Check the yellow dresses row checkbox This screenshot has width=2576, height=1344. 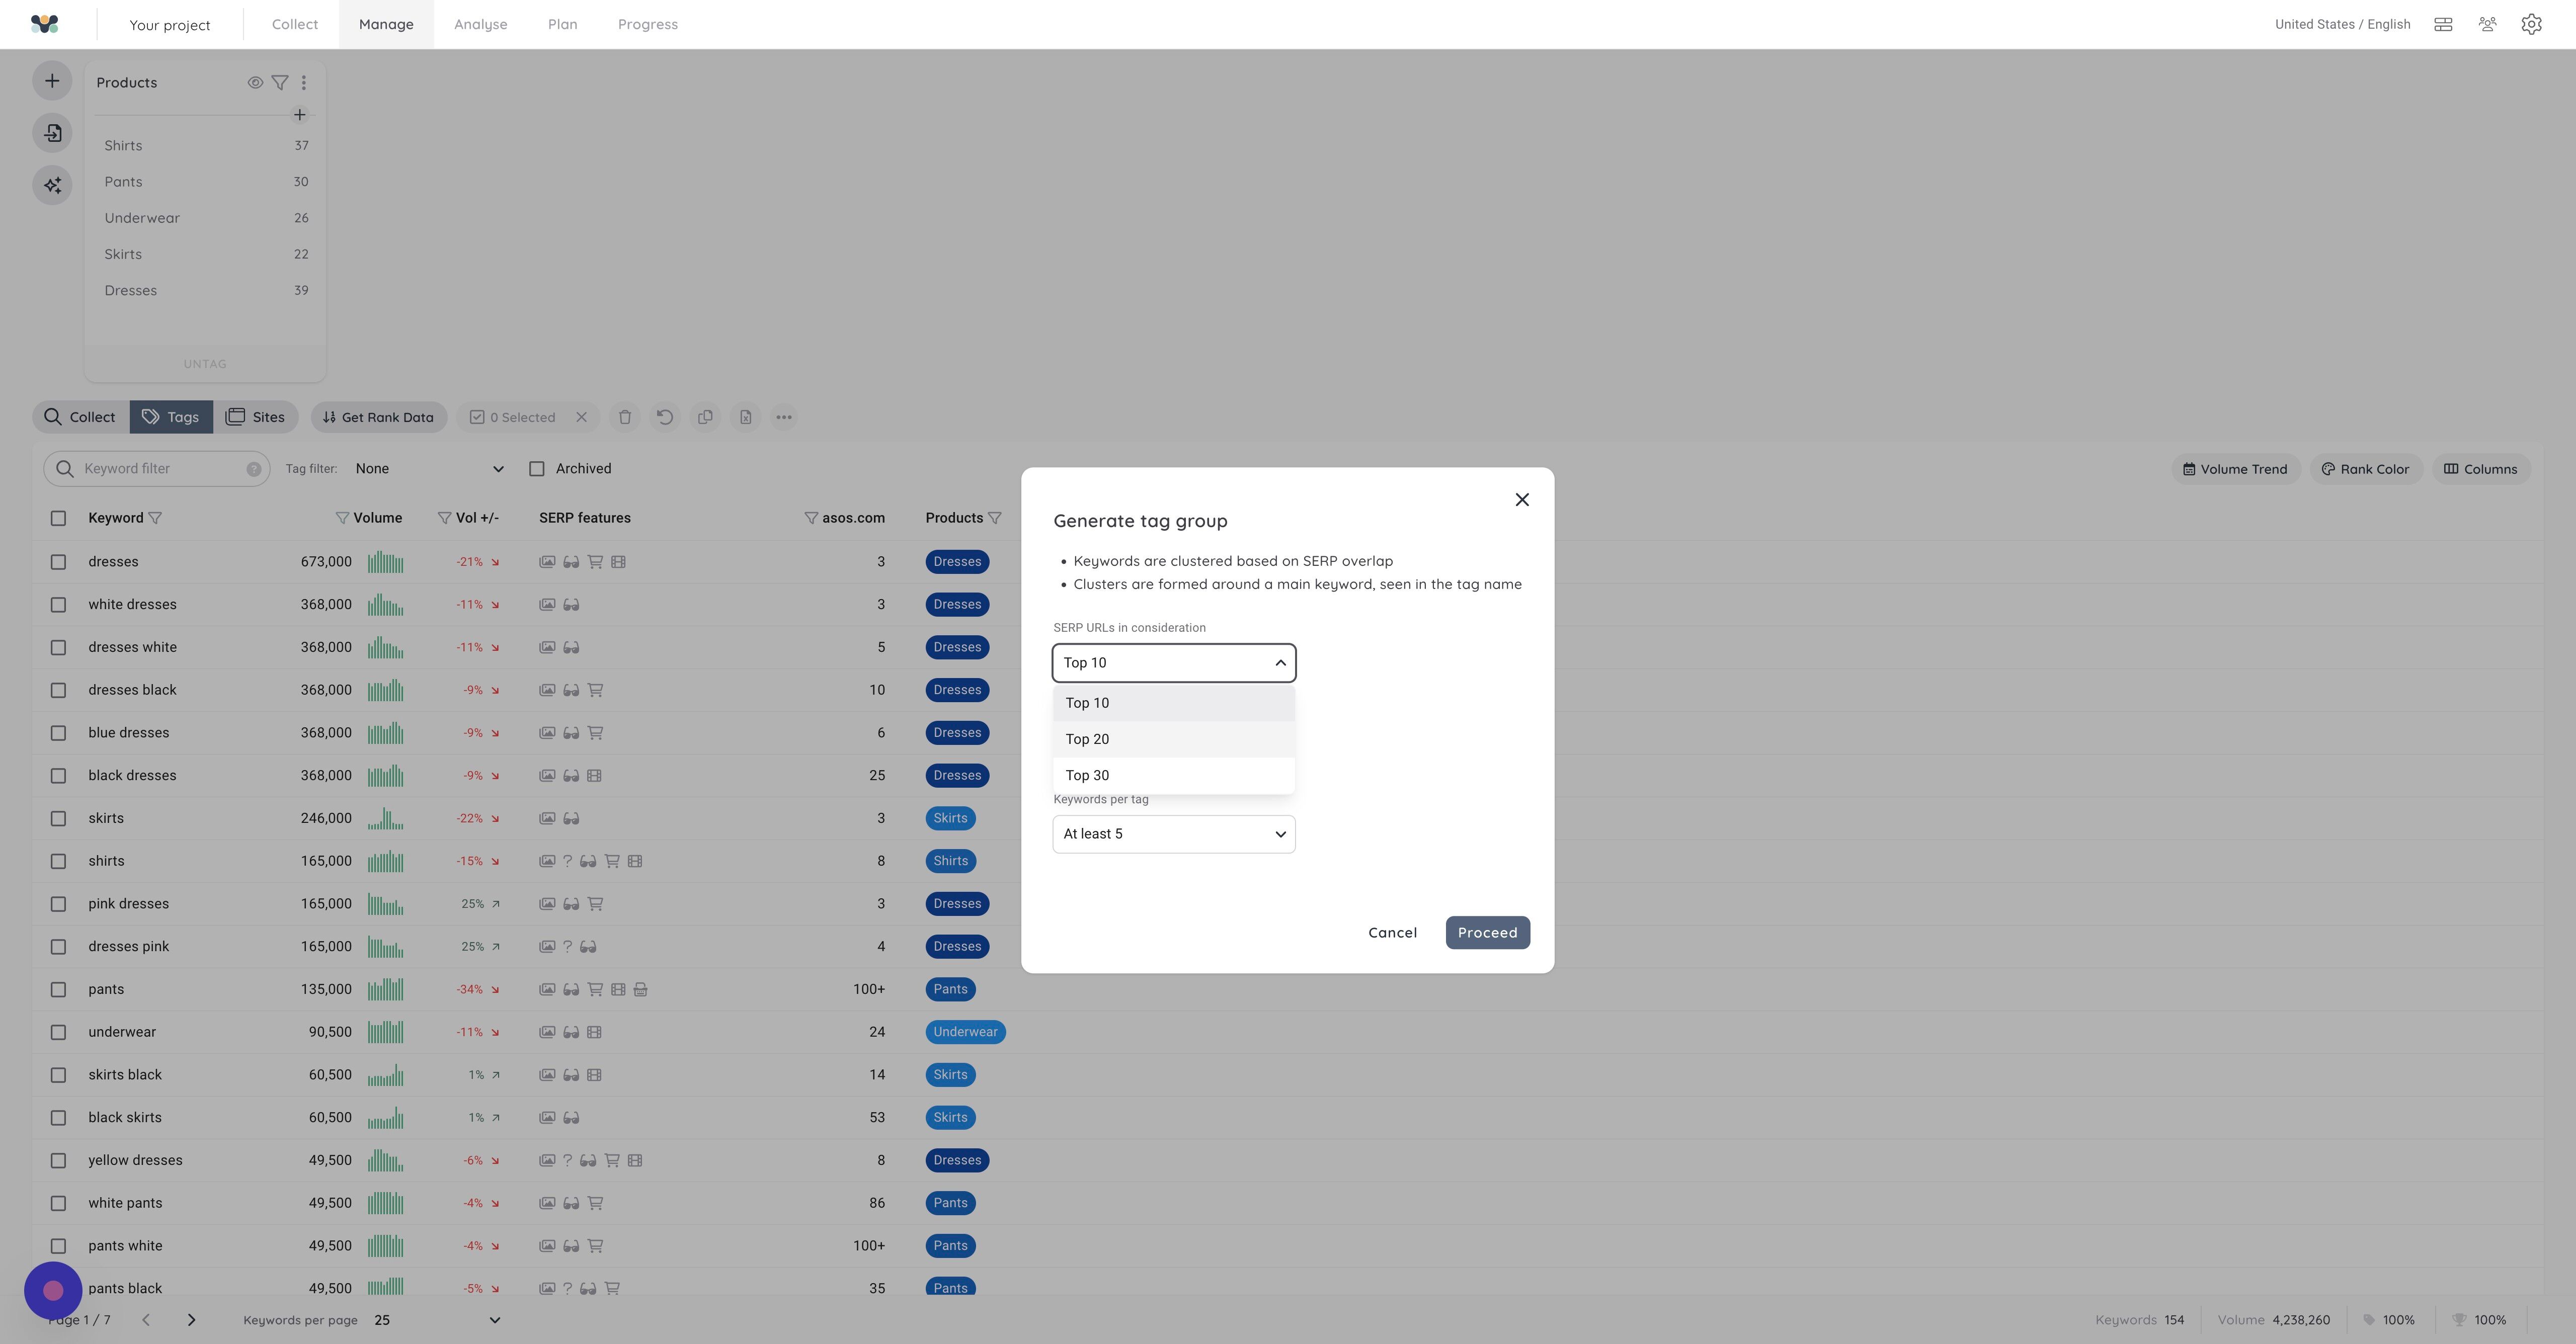click(x=58, y=1161)
